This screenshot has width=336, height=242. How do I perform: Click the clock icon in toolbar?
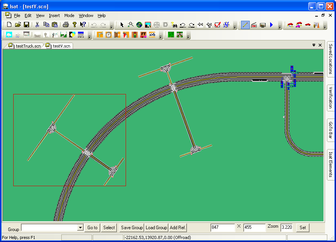(109, 35)
